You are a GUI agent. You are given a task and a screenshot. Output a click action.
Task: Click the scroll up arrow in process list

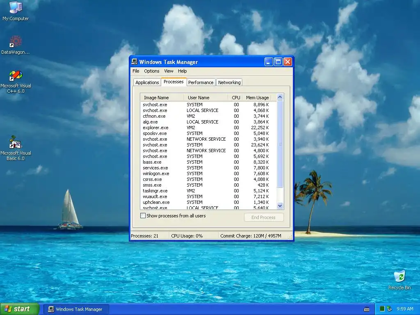[x=280, y=97]
